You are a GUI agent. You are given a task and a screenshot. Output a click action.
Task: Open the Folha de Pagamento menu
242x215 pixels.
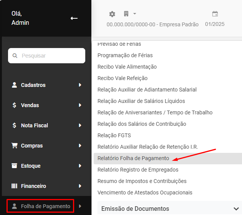[x=41, y=206]
